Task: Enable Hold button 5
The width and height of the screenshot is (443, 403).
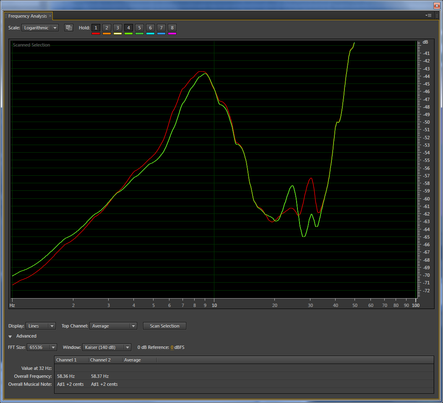Action: point(139,28)
